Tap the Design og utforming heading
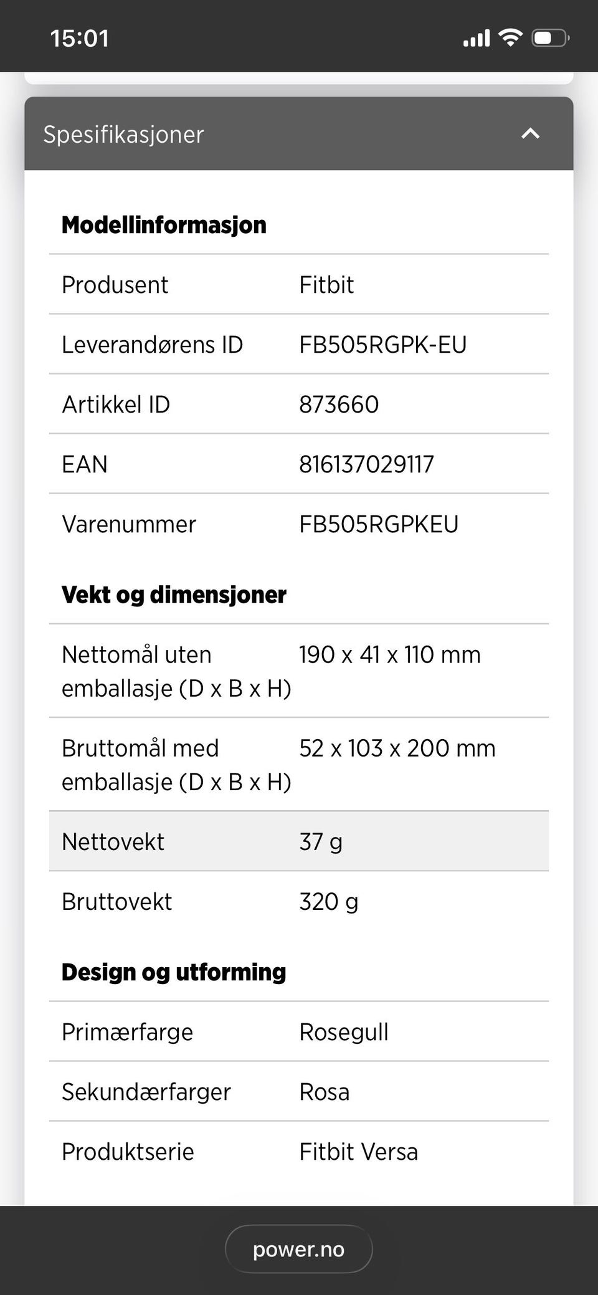 [174, 972]
